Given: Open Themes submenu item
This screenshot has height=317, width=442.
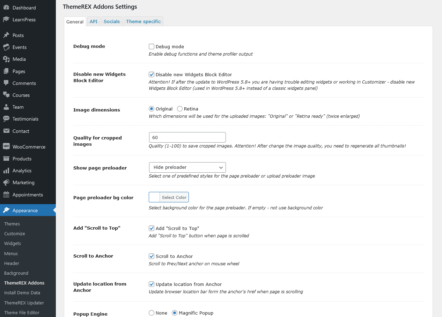Looking at the screenshot, I should click(x=12, y=224).
